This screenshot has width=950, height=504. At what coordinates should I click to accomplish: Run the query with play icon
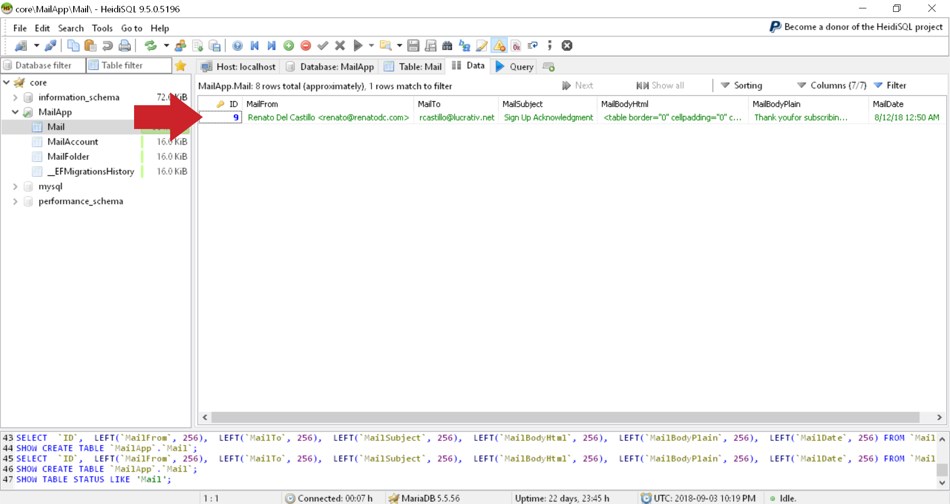coord(358,46)
